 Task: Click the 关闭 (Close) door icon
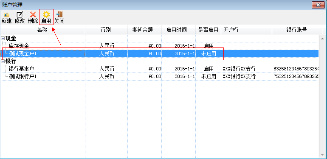(59, 15)
